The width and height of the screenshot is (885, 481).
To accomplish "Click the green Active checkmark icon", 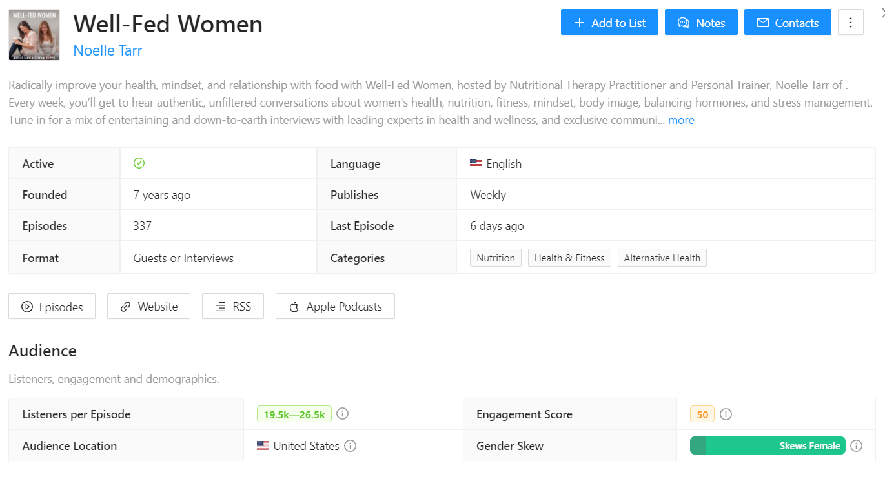I will coord(139,163).
